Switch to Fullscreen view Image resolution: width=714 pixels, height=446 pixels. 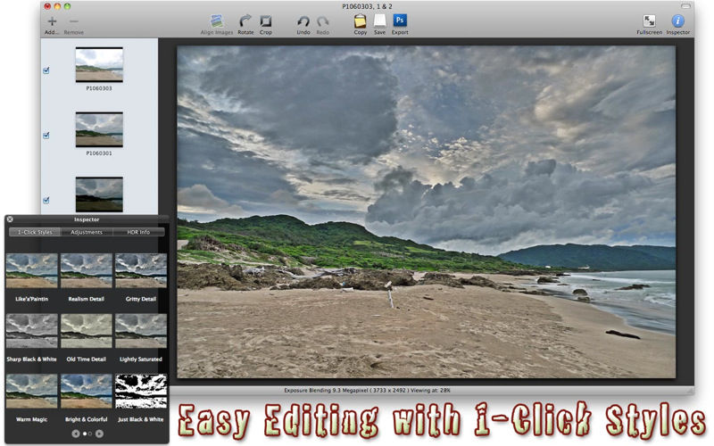(649, 21)
